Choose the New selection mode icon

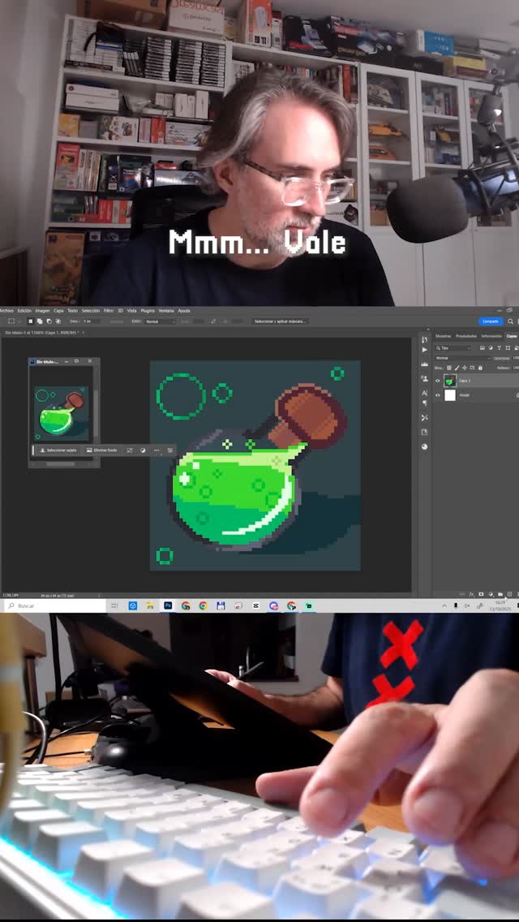pyautogui.click(x=31, y=321)
